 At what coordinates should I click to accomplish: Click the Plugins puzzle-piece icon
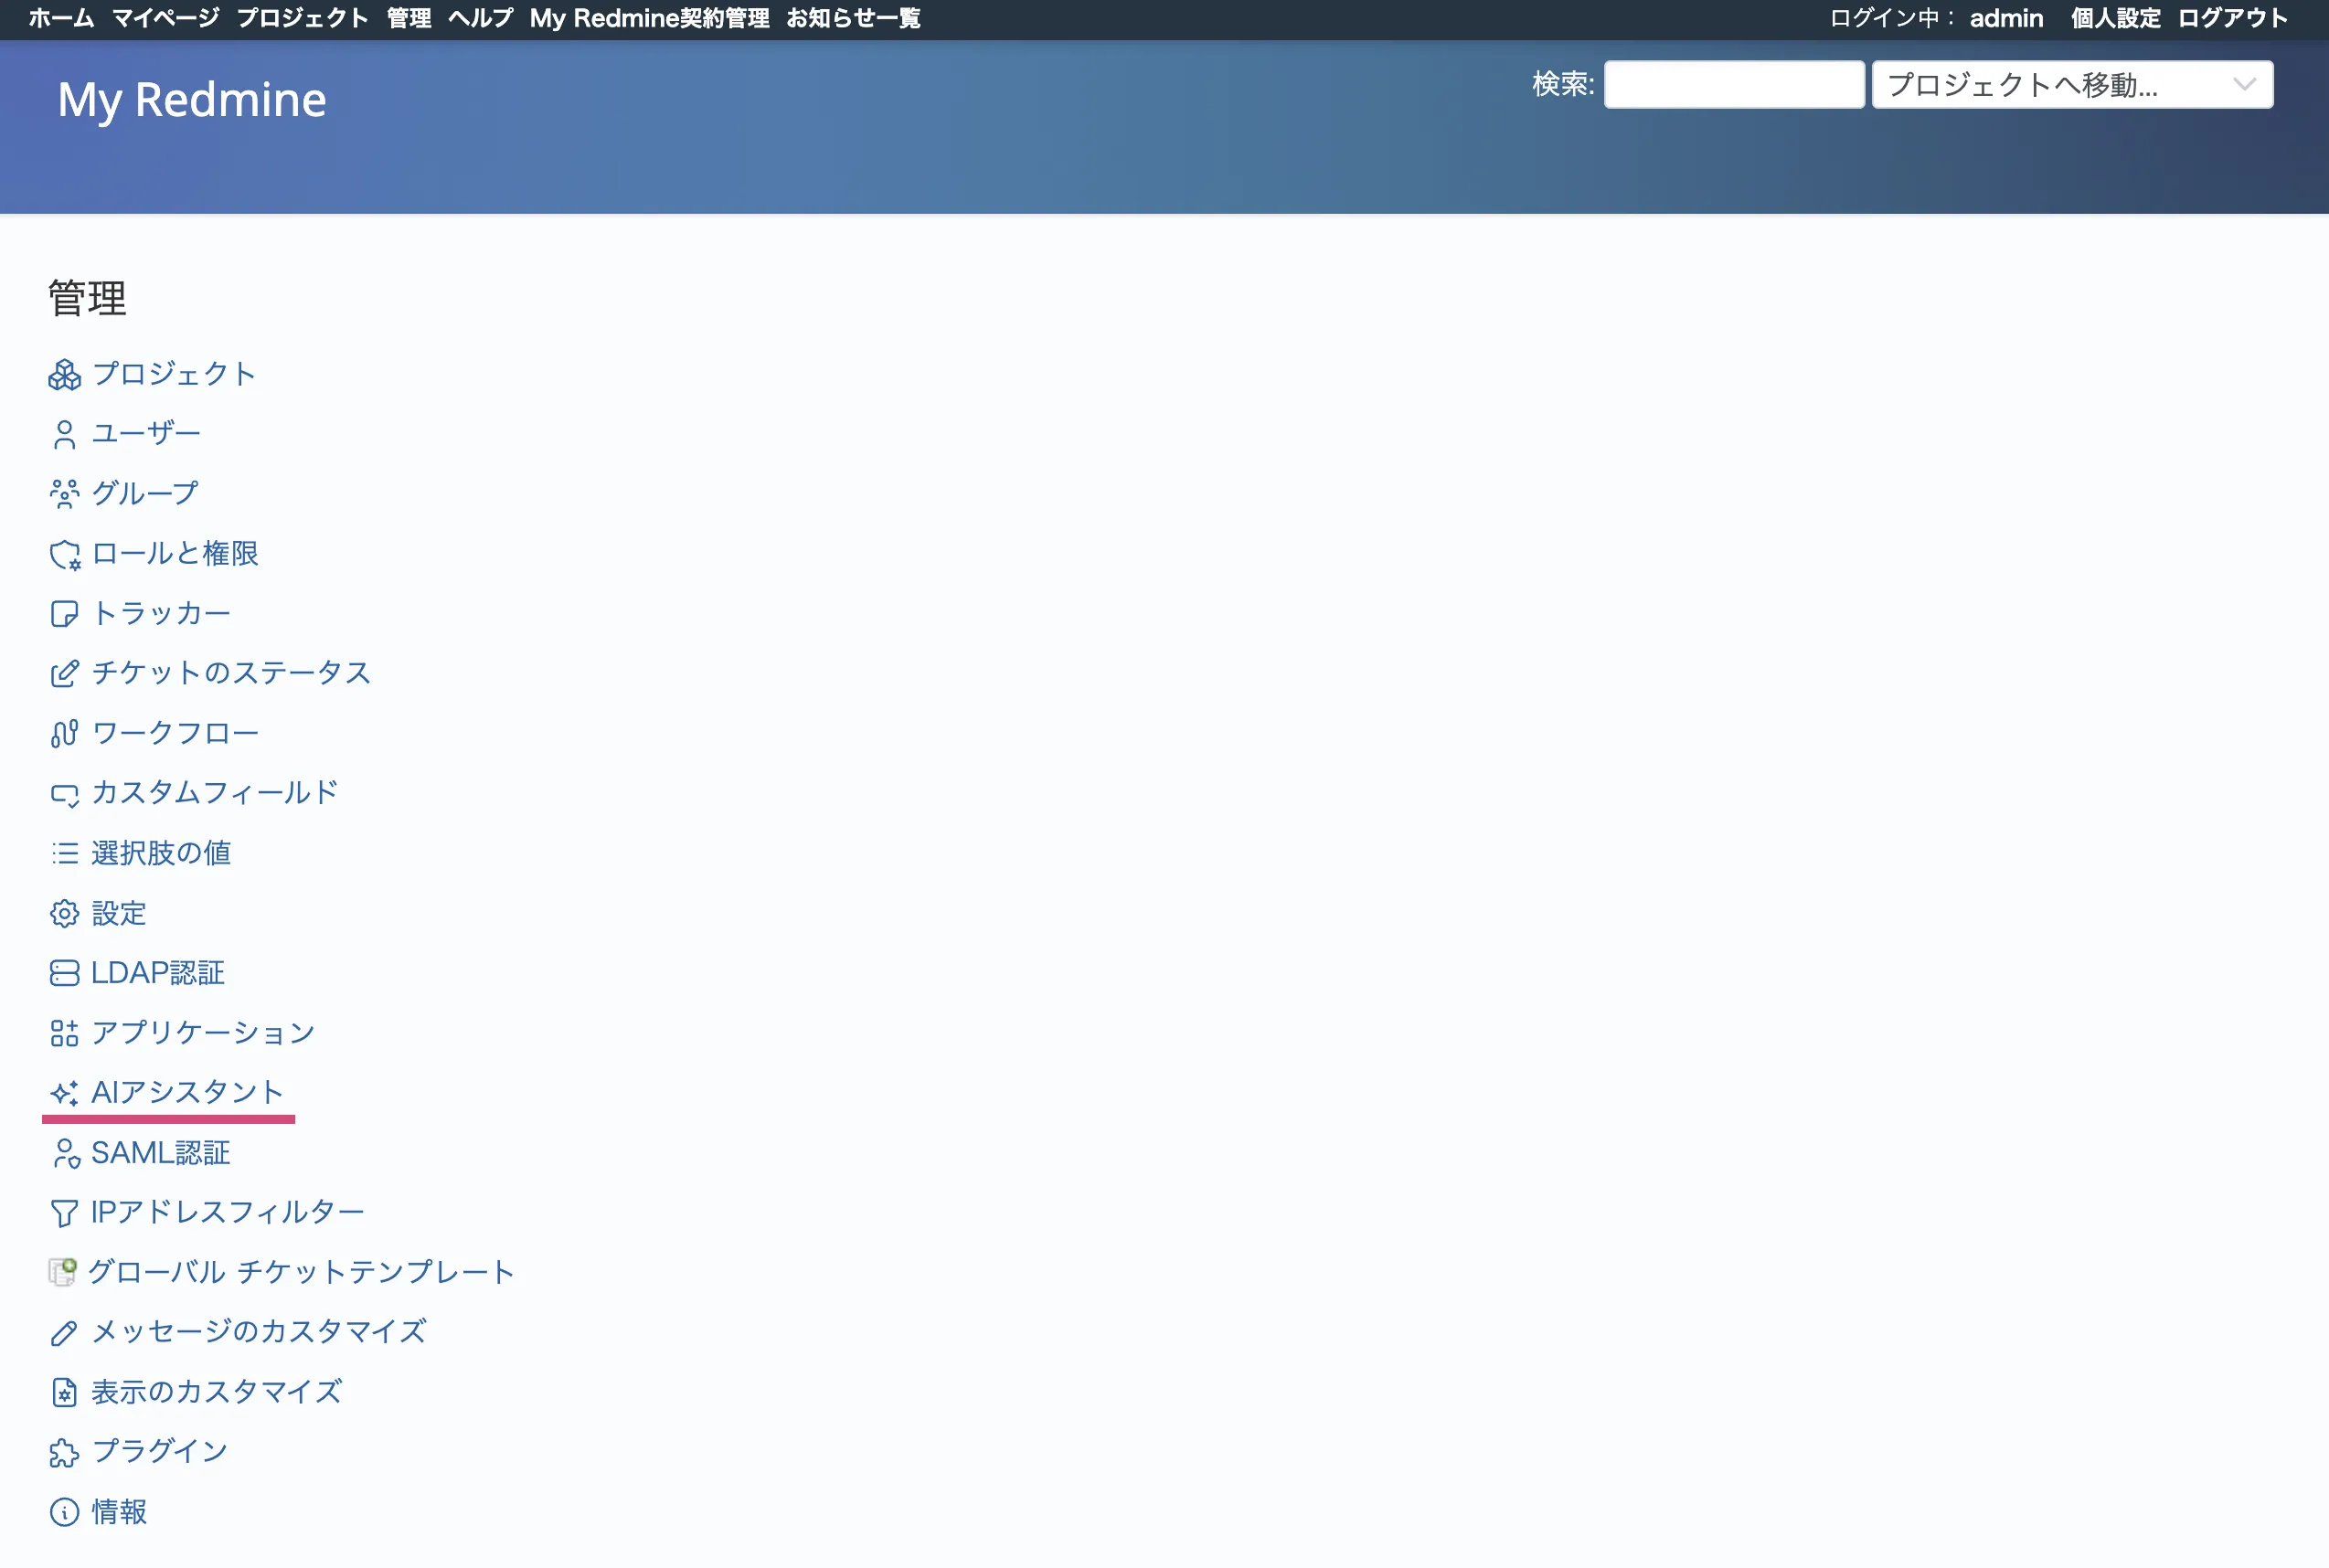coord(64,1452)
